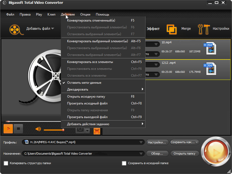The image size is (232, 174).
Task: Click the Add File film reel icon
Action: tap(15, 29)
